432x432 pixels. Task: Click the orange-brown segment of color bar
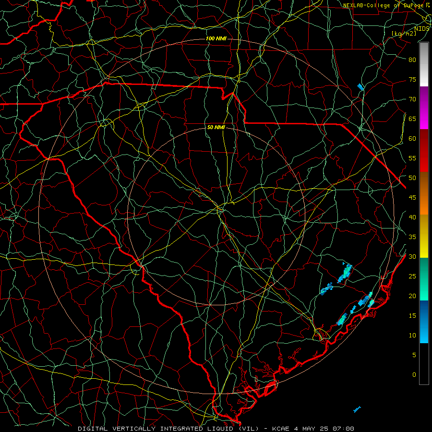[424, 193]
